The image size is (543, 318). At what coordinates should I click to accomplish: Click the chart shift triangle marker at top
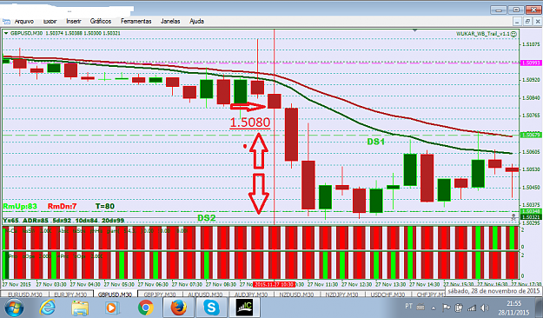click(x=415, y=30)
